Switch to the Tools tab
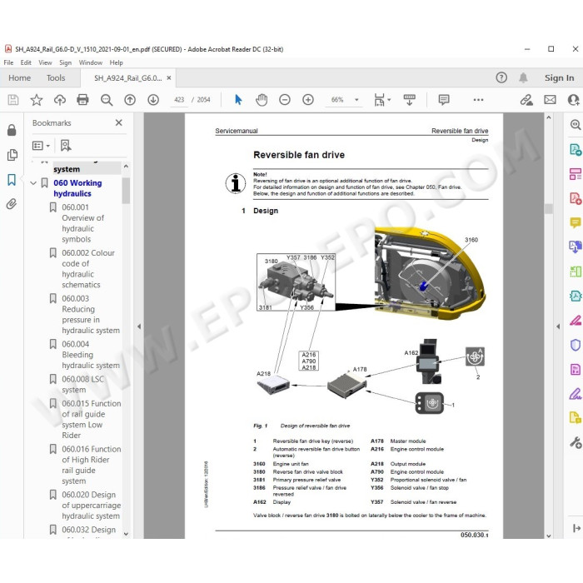The image size is (583, 583). click(56, 77)
